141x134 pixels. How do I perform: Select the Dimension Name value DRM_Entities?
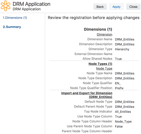(x=125, y=39)
